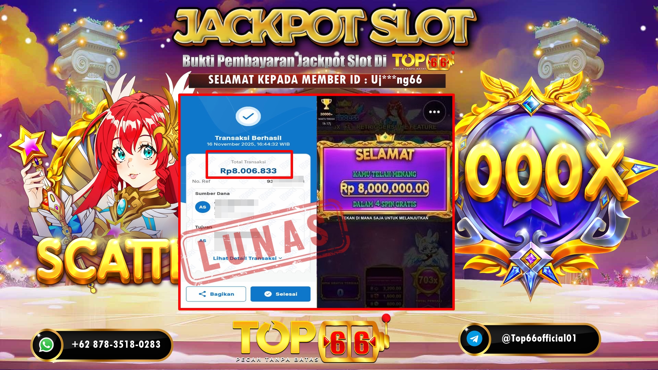Click the Bagikan button
Screen dimensions: 658x370
tap(216, 294)
